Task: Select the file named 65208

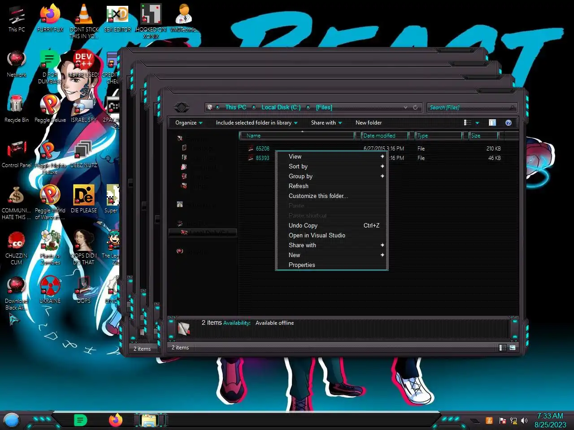Action: pyautogui.click(x=262, y=149)
